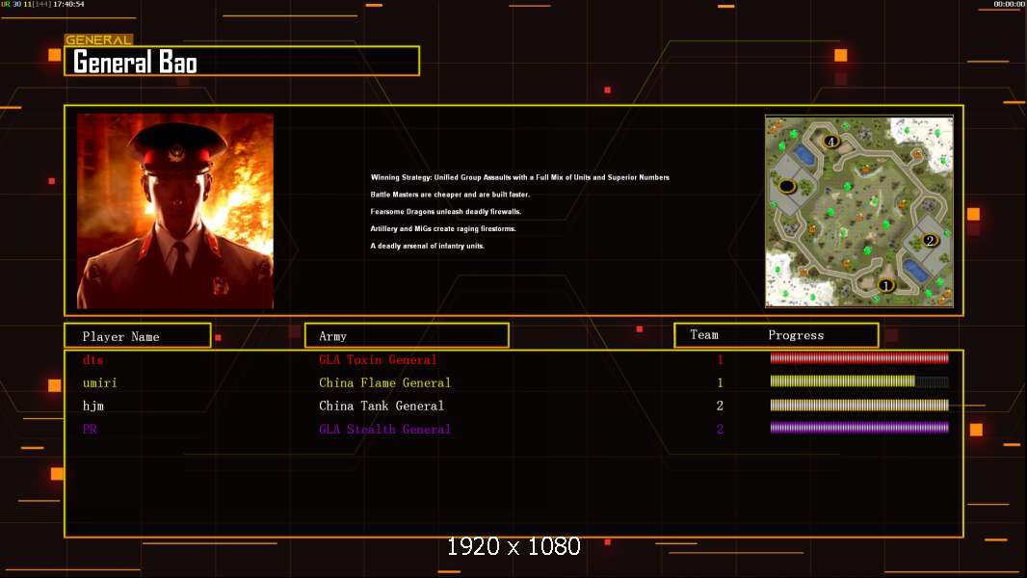Click the white progress bar for hjm
The height and width of the screenshot is (578, 1027).
[x=859, y=405]
